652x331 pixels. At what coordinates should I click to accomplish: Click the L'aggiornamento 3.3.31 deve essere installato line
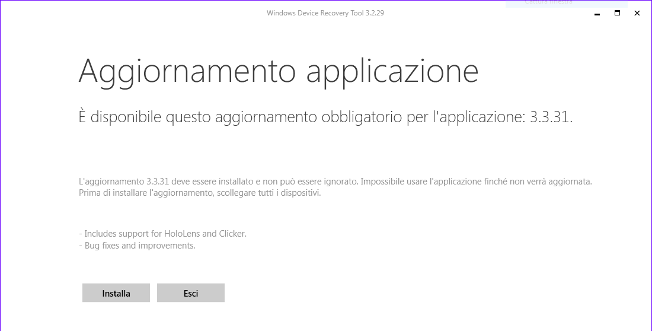(x=218, y=182)
